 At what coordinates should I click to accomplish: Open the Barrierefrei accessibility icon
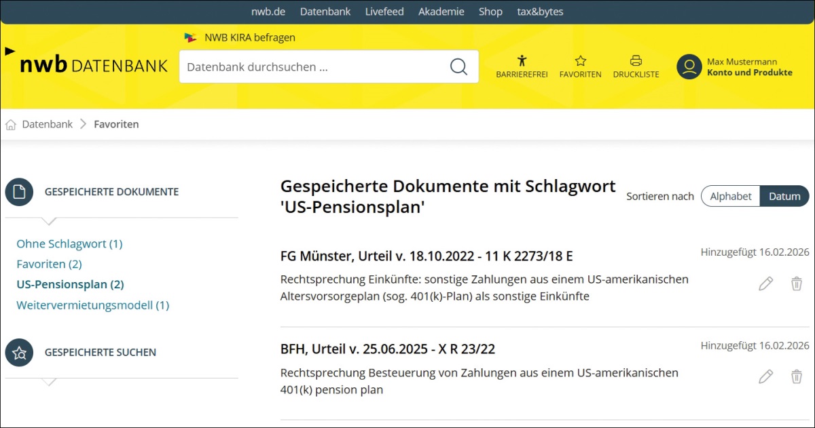522,61
